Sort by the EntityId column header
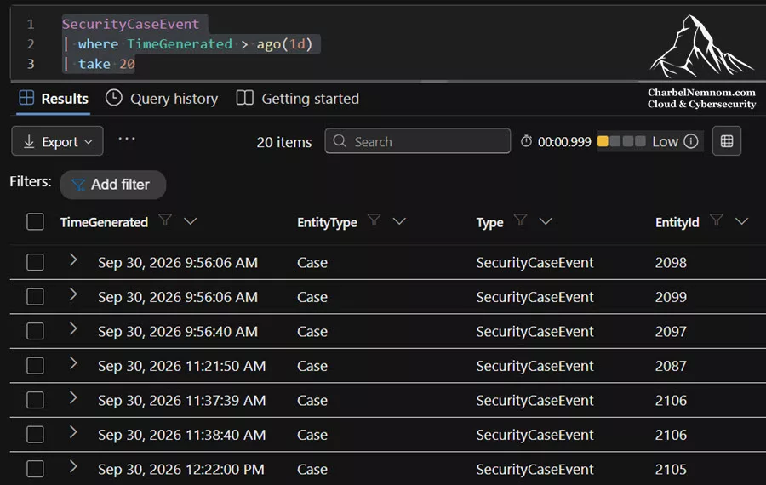766x485 pixels. [677, 223]
